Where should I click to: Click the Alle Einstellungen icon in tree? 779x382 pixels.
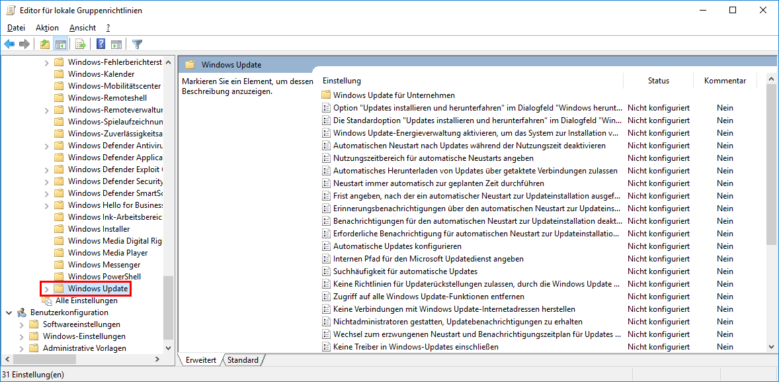click(47, 301)
